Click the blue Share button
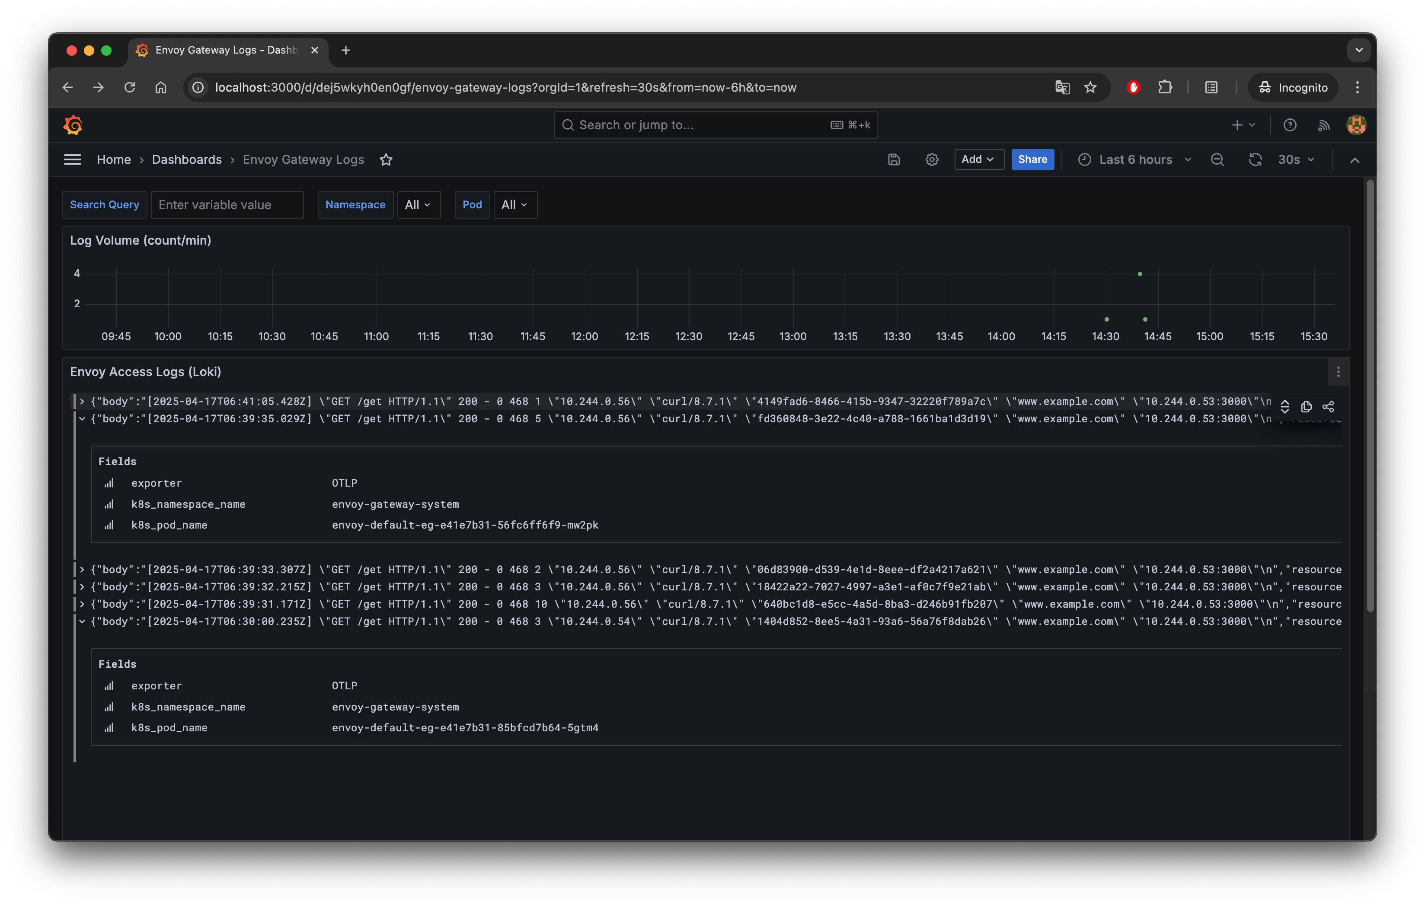 pyautogui.click(x=1032, y=160)
